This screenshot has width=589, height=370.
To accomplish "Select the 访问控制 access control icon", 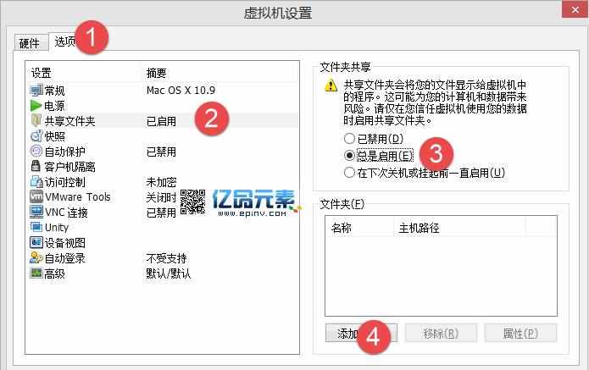I will coord(36,182).
